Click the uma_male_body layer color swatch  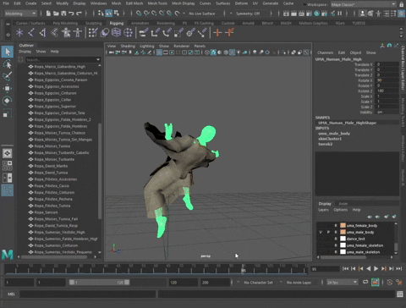click(343, 232)
